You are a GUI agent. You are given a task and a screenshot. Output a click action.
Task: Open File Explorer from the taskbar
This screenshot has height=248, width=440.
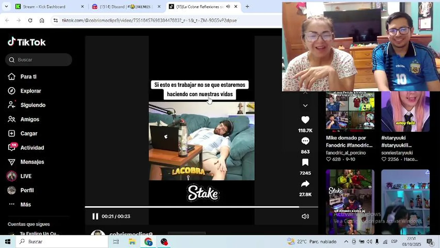(132, 241)
